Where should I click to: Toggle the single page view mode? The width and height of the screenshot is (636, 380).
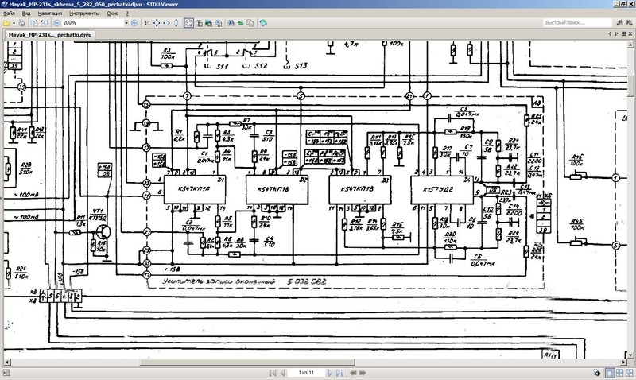pos(610,373)
